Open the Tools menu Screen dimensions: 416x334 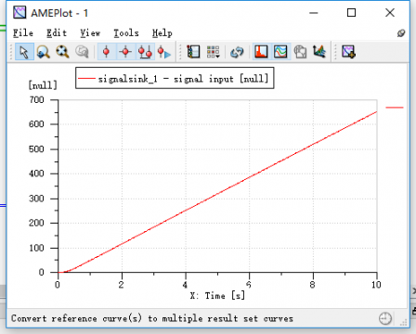pos(126,32)
